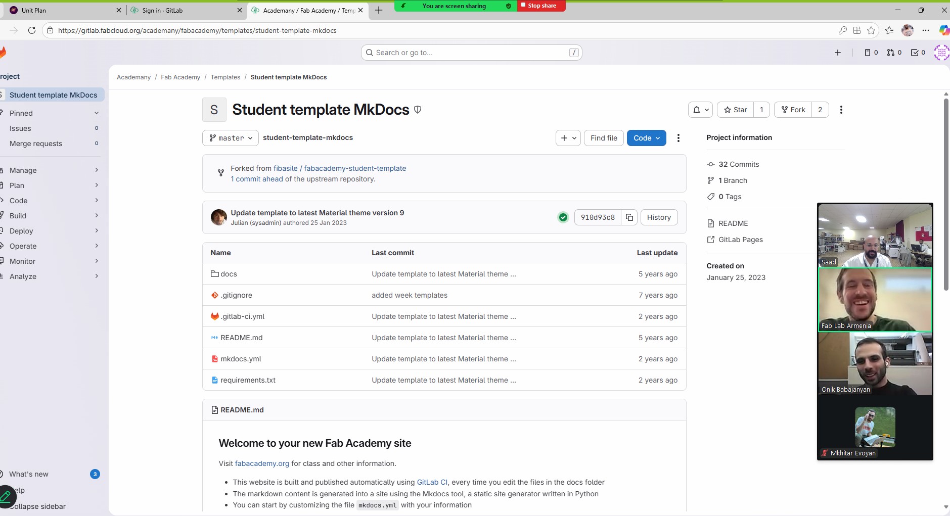Image resolution: width=950 pixels, height=516 pixels.
Task: Open assigned issues counter icon
Action: pyautogui.click(x=871, y=53)
